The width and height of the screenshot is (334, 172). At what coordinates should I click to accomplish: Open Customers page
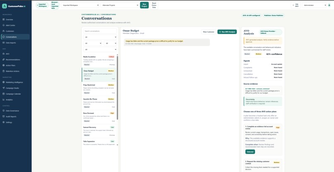click(x=15, y=31)
